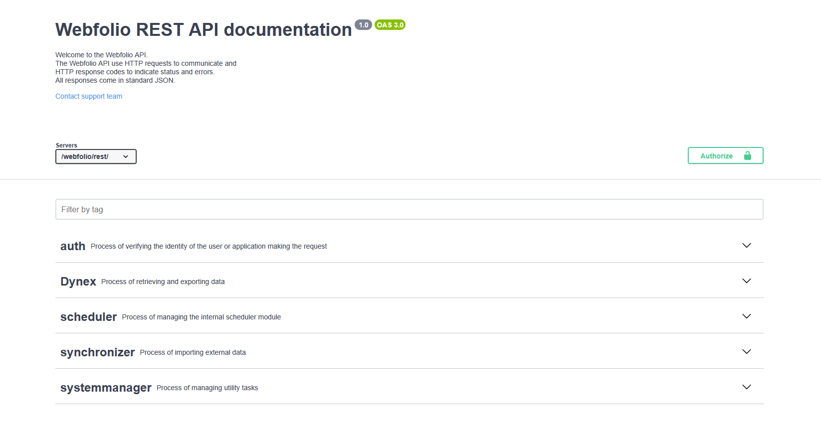Open the Contact support team link
The height and width of the screenshot is (441, 821).
point(89,96)
